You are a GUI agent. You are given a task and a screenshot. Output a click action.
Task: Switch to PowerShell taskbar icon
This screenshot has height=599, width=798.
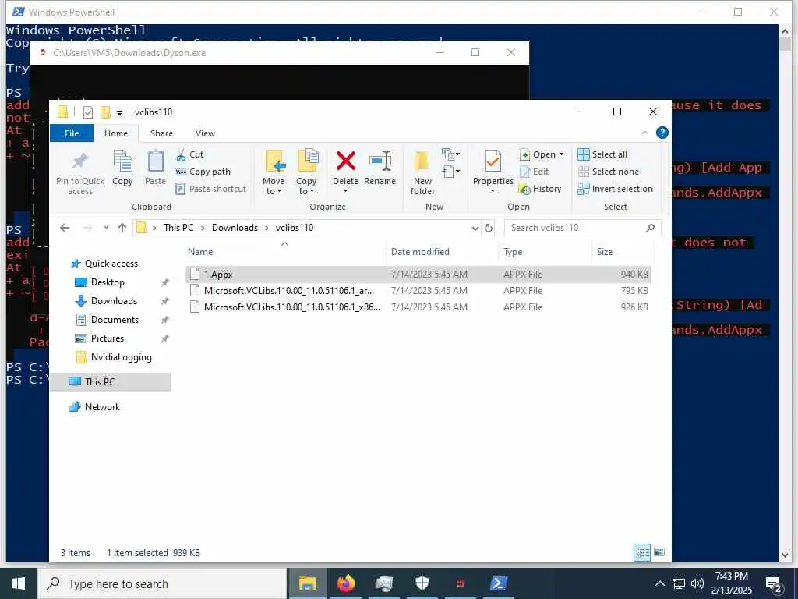click(x=498, y=583)
